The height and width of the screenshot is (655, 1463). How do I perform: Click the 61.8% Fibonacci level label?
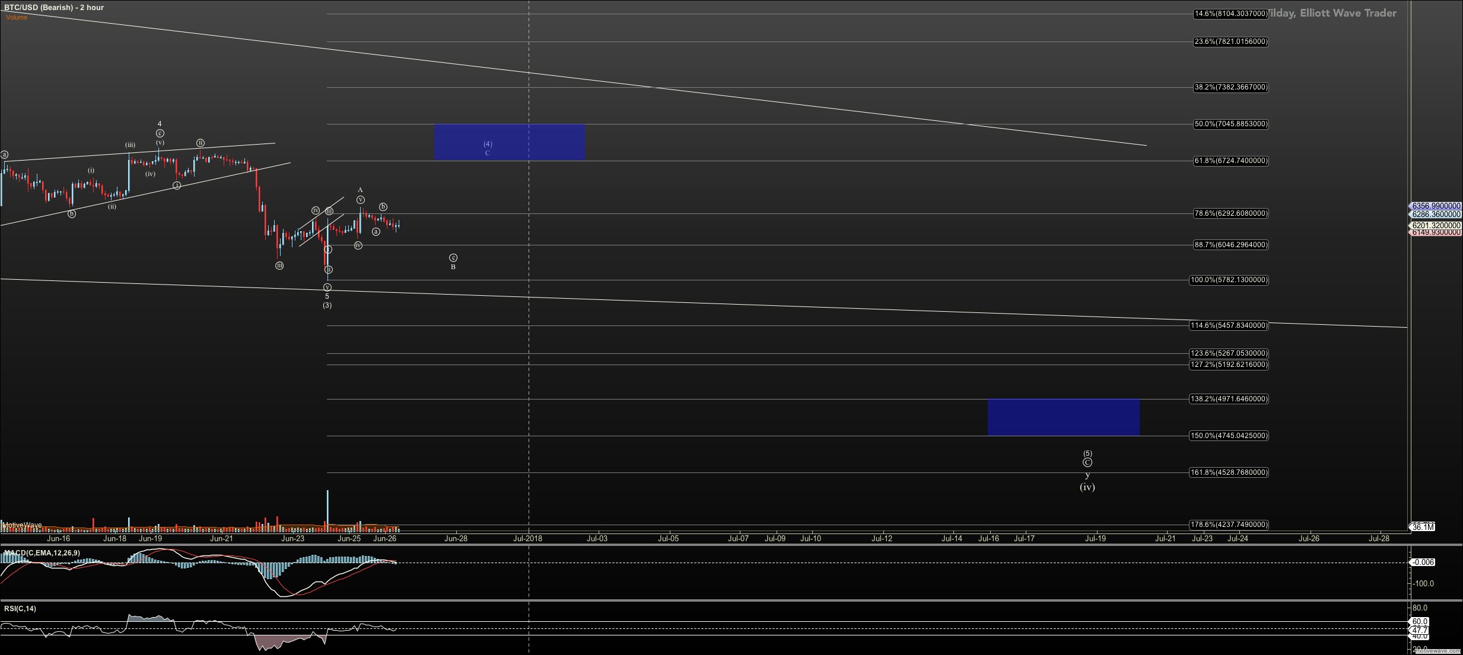coord(1230,161)
